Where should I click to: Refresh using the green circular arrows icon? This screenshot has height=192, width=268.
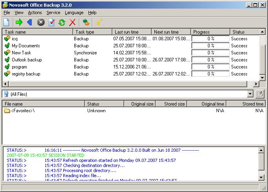pyautogui.click(x=62, y=22)
